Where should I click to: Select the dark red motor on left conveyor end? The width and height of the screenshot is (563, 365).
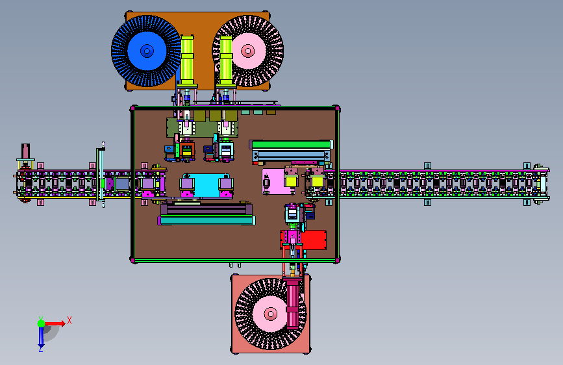coord(25,151)
